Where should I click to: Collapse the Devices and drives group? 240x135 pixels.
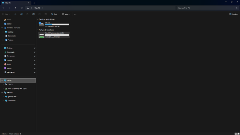point(38,19)
